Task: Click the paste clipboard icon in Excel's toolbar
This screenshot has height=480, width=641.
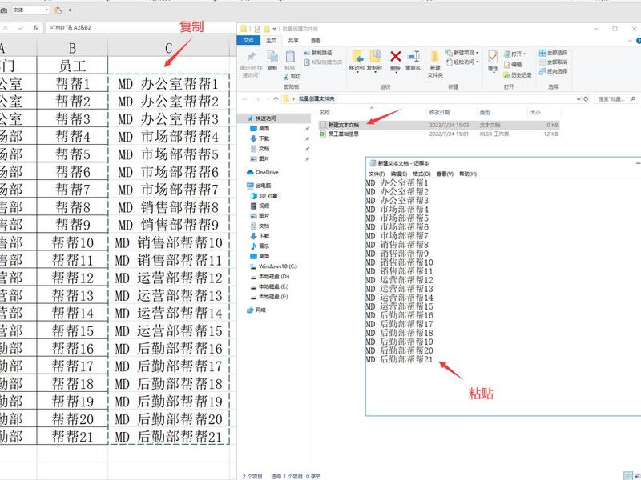Action: [58, 10]
